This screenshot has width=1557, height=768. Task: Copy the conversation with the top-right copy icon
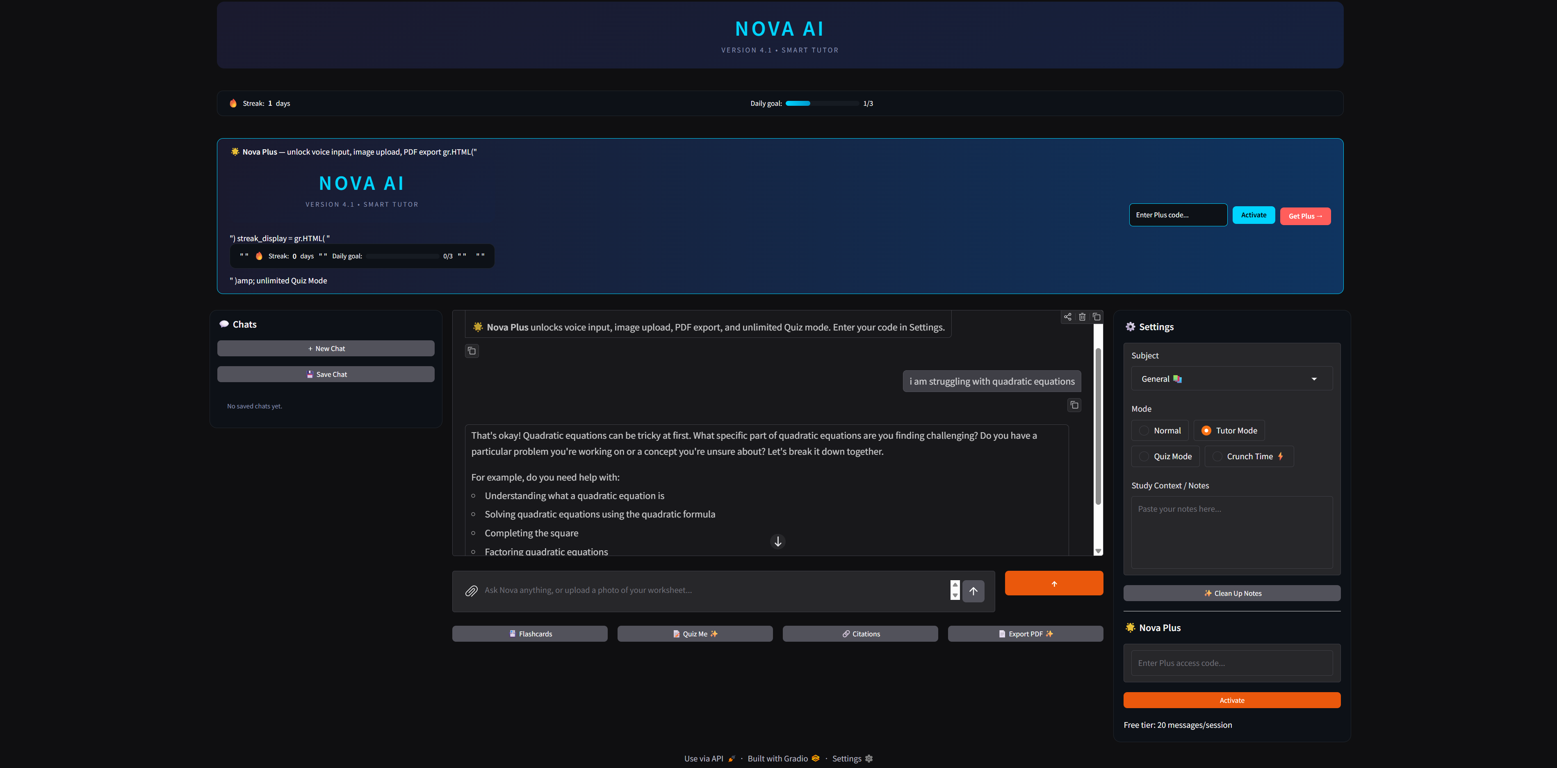tap(1097, 317)
